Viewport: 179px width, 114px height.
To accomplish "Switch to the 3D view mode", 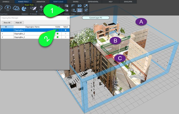I will click(x=79, y=10).
